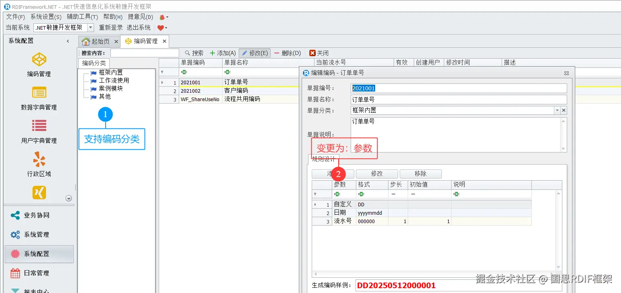621x293 pixels.
Task: Click 删除(D) toolbar button
Action: pos(287,53)
